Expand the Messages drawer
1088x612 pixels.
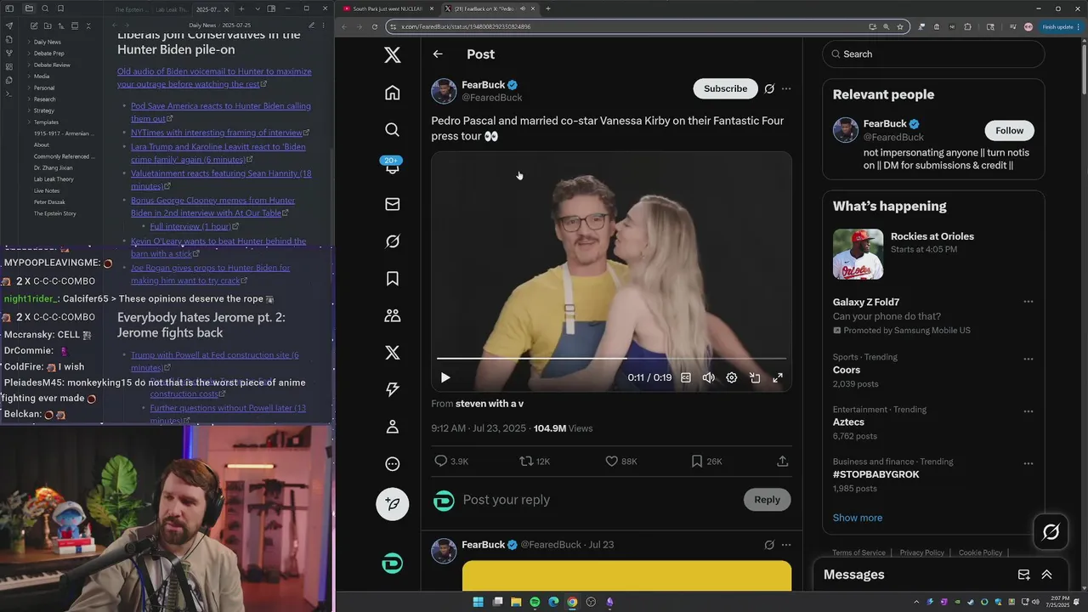(x=1046, y=575)
